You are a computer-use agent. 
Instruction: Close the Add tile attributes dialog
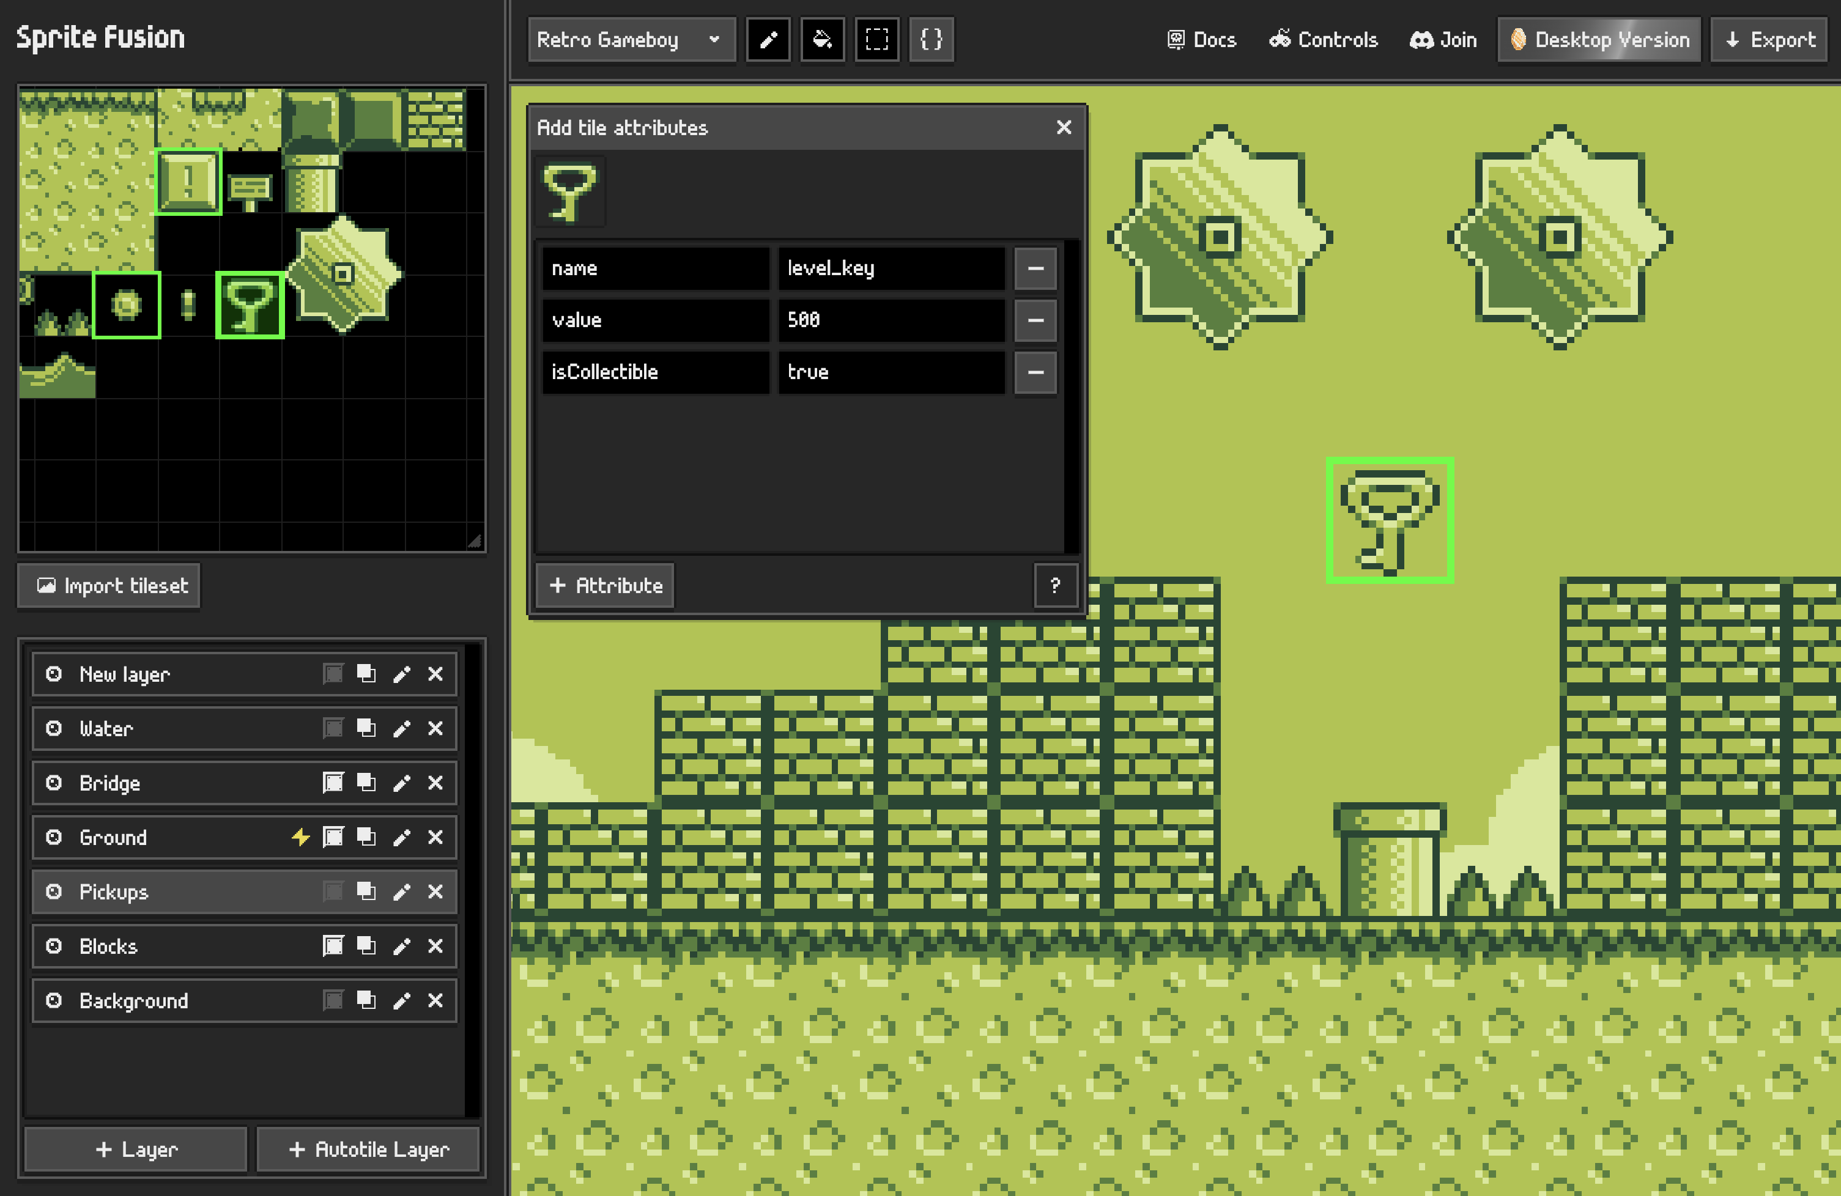(1064, 128)
